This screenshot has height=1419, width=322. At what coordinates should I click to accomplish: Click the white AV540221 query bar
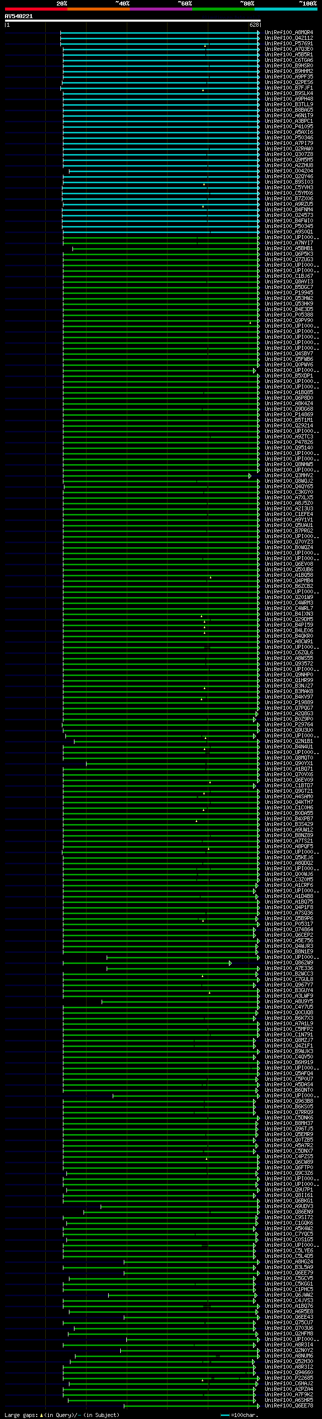[x=133, y=21]
